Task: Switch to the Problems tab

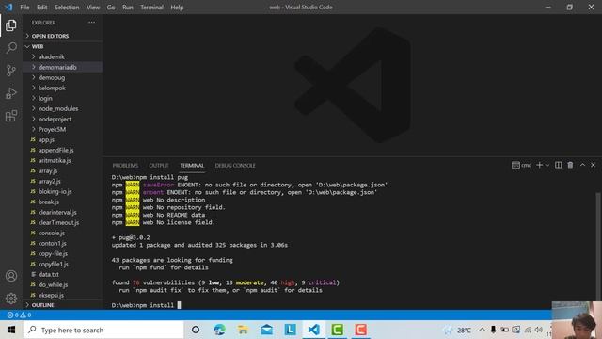Action: (125, 166)
